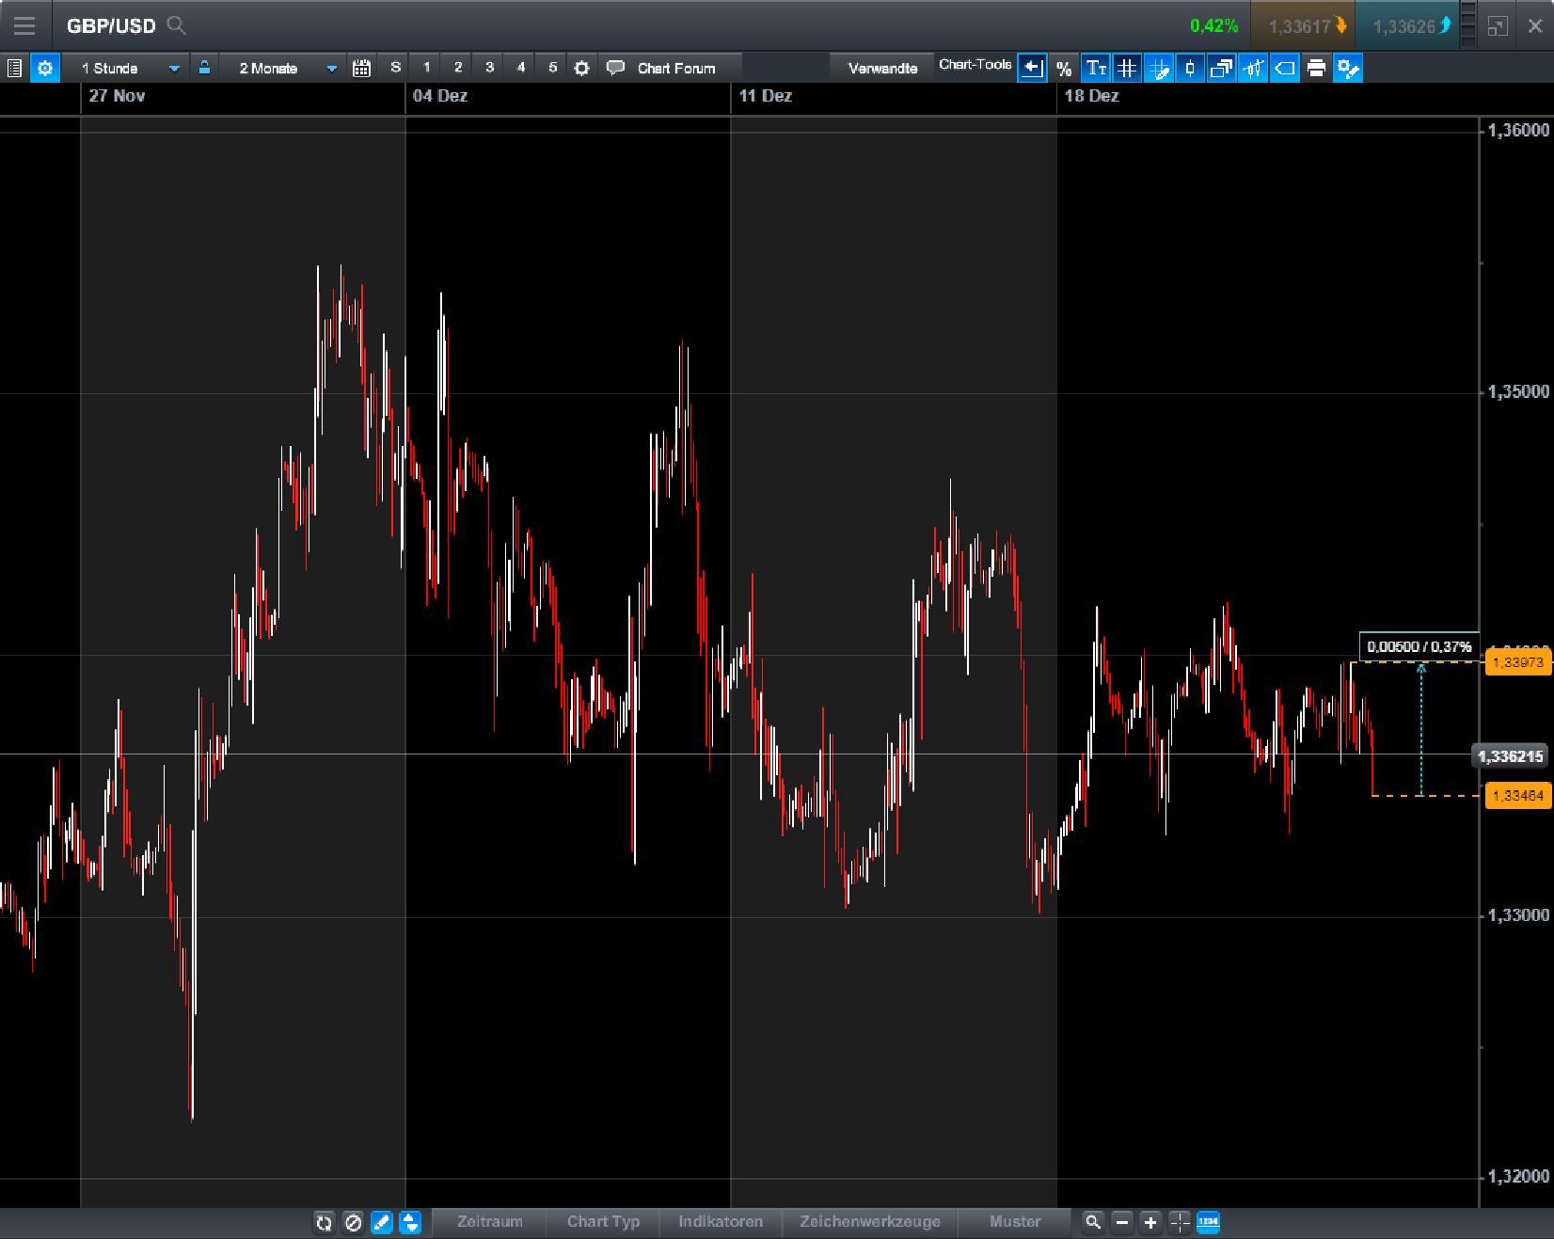
Task: Toggle chart gridlines with the grid icon
Action: [x=1126, y=68]
